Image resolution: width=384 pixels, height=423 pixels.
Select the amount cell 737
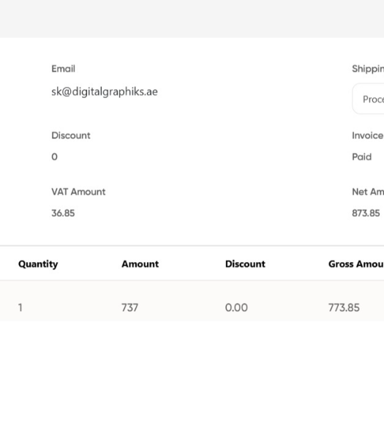click(129, 307)
